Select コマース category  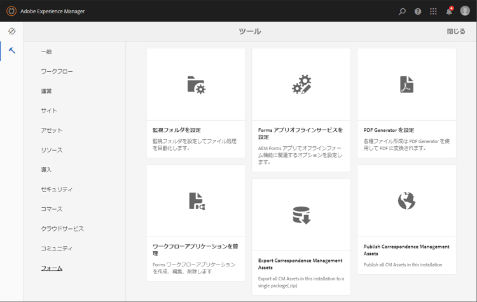click(x=52, y=209)
